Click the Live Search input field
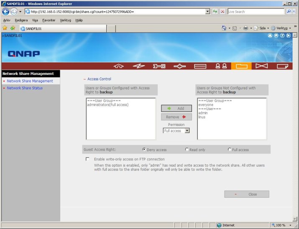Image resolution: width=299 pixels, height=229 pixels. pyautogui.click(x=256, y=11)
